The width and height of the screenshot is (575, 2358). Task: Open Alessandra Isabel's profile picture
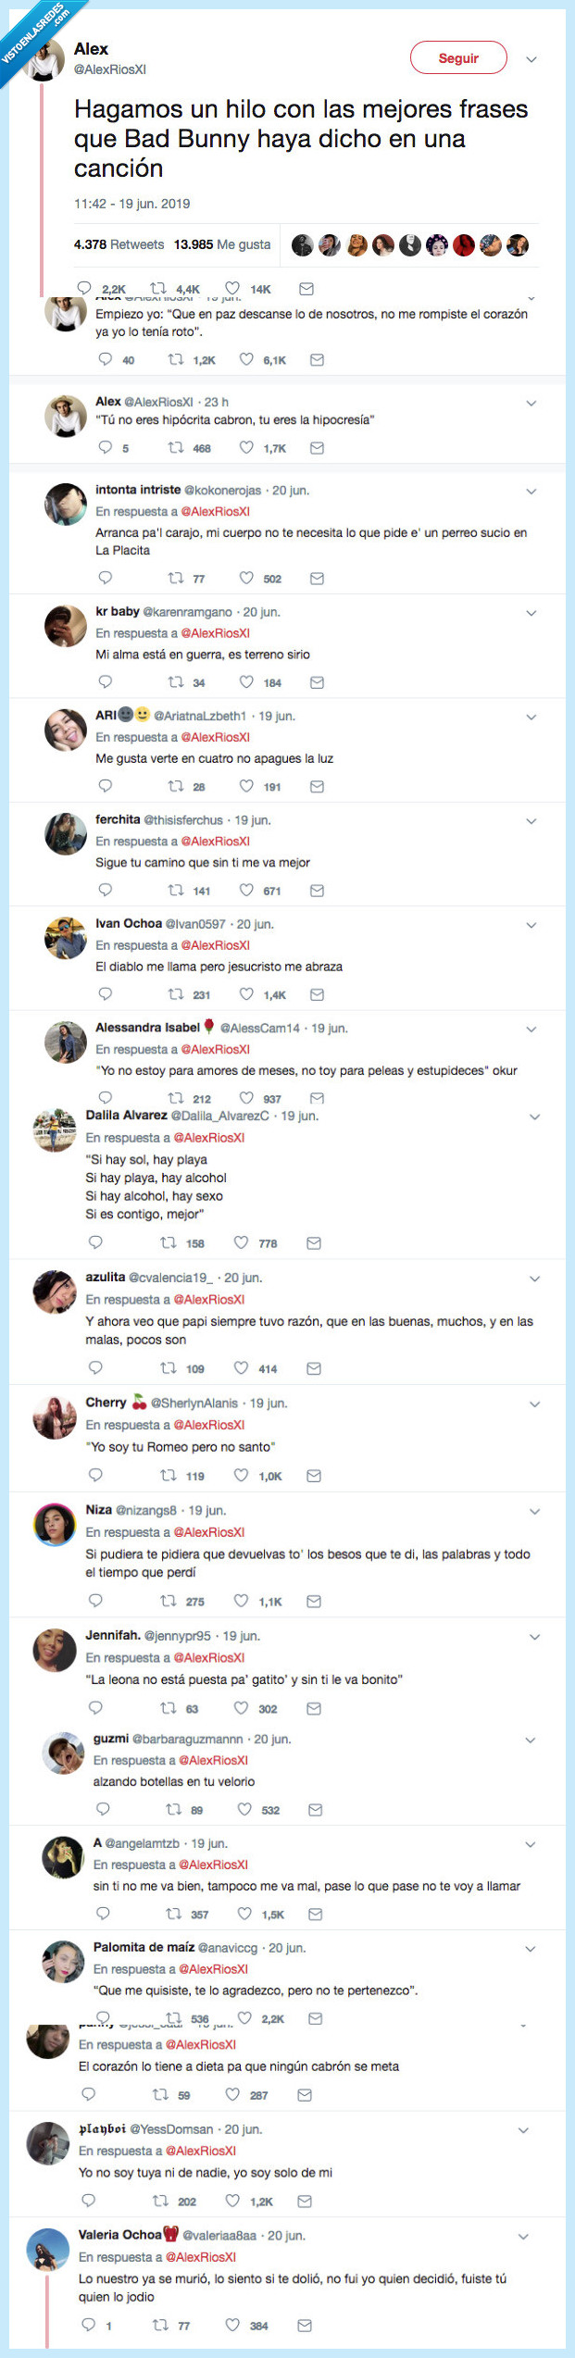coord(66,1042)
